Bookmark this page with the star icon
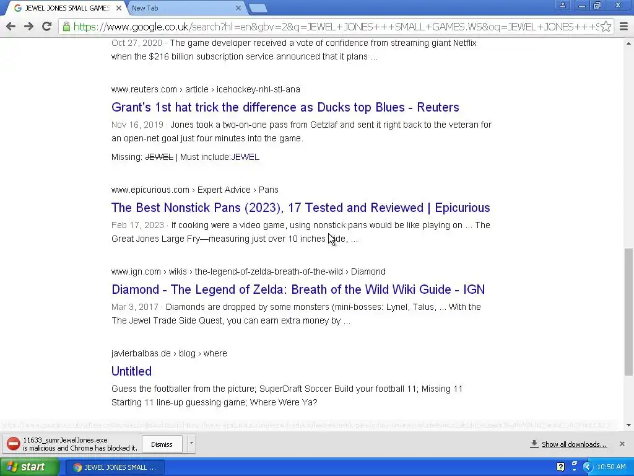Screen dimensions: 634x476 point(606,27)
